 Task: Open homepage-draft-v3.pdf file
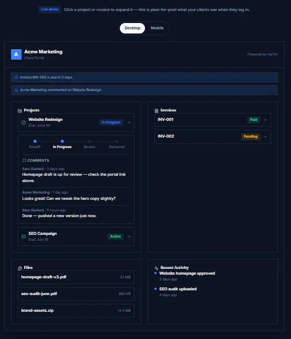tap(76, 277)
